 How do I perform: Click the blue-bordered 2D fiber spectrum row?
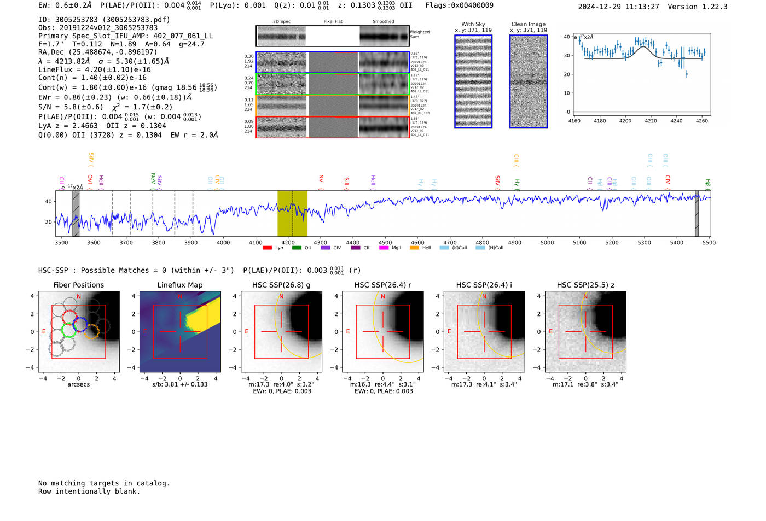tap(332, 62)
